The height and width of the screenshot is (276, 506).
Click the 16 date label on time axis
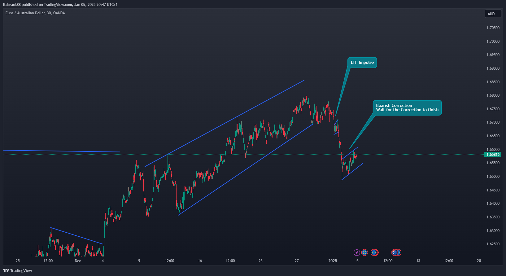[x=200, y=261]
